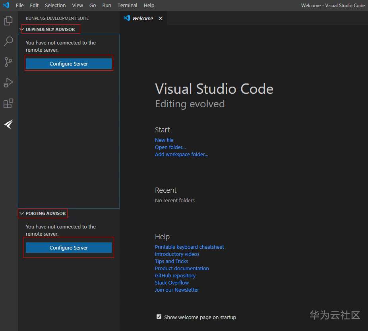Open the Printable keyboard cheatsheet link
Screen dimensions: 368x331
[189, 247]
